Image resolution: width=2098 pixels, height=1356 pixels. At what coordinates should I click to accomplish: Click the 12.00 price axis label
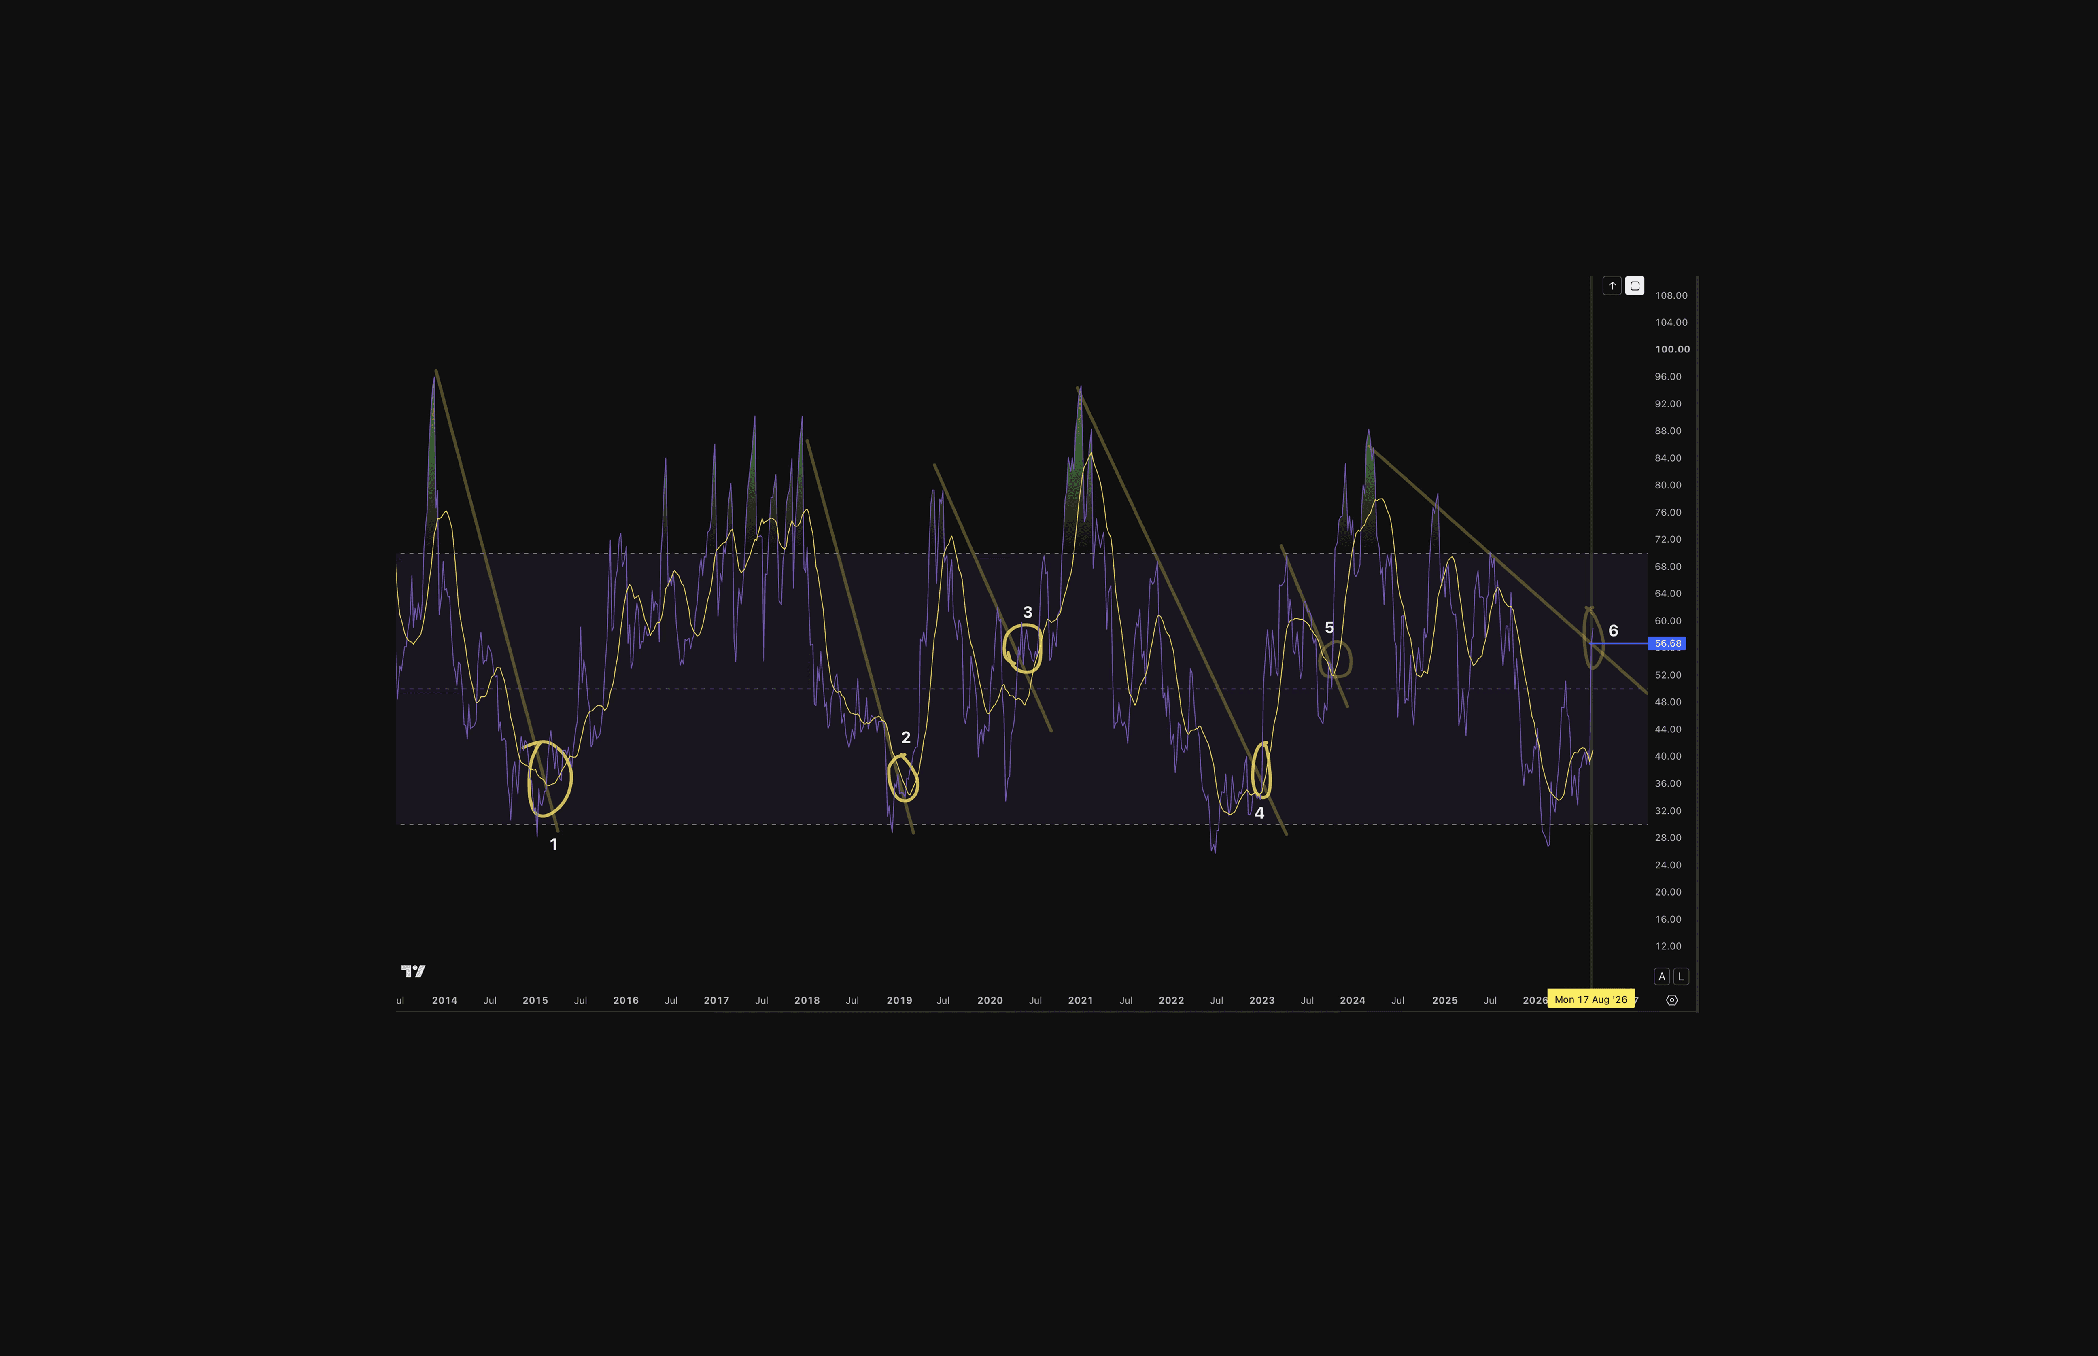[1667, 946]
